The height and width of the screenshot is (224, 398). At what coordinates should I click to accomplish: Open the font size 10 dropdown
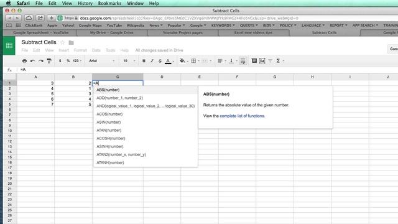tap(129, 61)
